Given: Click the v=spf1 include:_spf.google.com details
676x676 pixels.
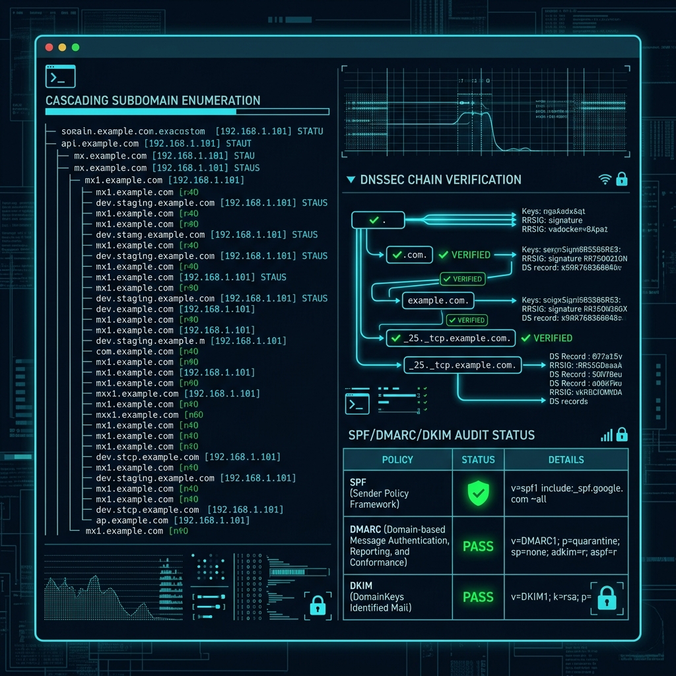Looking at the screenshot, I should tap(566, 494).
